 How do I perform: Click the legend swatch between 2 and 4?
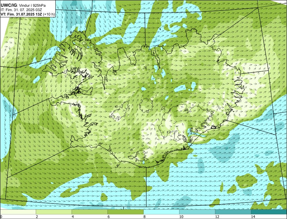click(x=54, y=212)
